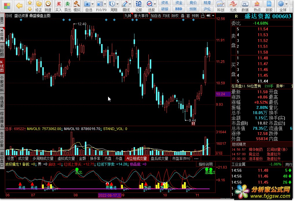Expand the 画线 drawing dropdown arrow

coord(130,4)
